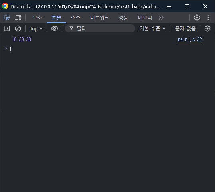The height and width of the screenshot is (192, 215).
Task: Toggle the device toolbar icon
Action: [18, 18]
